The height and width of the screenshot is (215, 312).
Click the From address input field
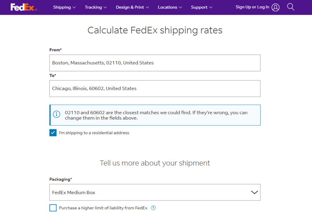(x=155, y=63)
